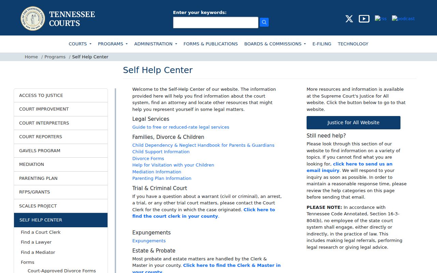The width and height of the screenshot is (437, 273).
Task: Open the Boards & Commissions dropdown
Action: [x=275, y=44]
